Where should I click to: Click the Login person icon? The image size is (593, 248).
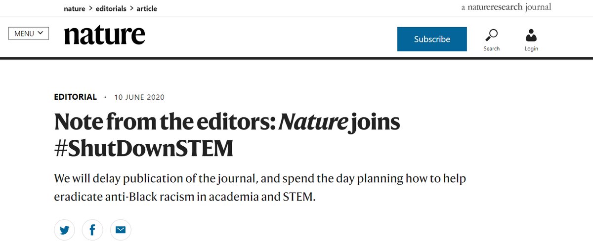[531, 35]
